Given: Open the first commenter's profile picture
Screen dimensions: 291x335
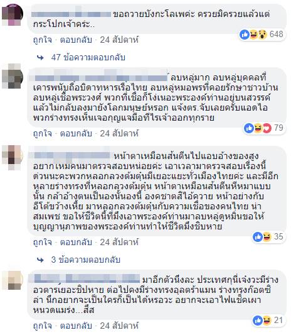Looking at the screenshot, I should tap(13, 14).
